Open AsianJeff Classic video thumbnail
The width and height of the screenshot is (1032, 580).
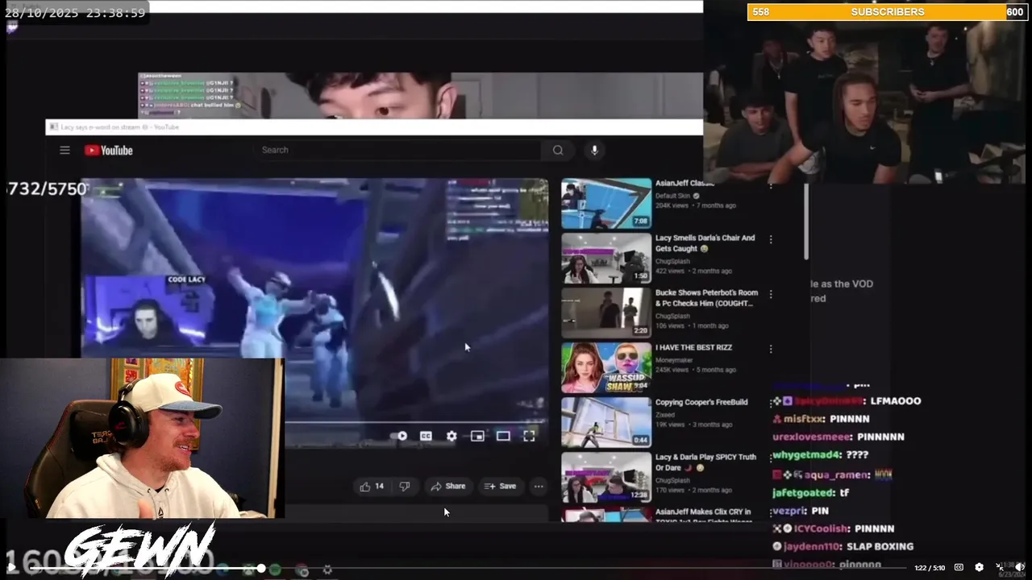coord(606,204)
